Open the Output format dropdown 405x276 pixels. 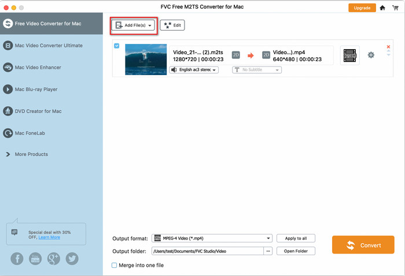tap(212, 238)
